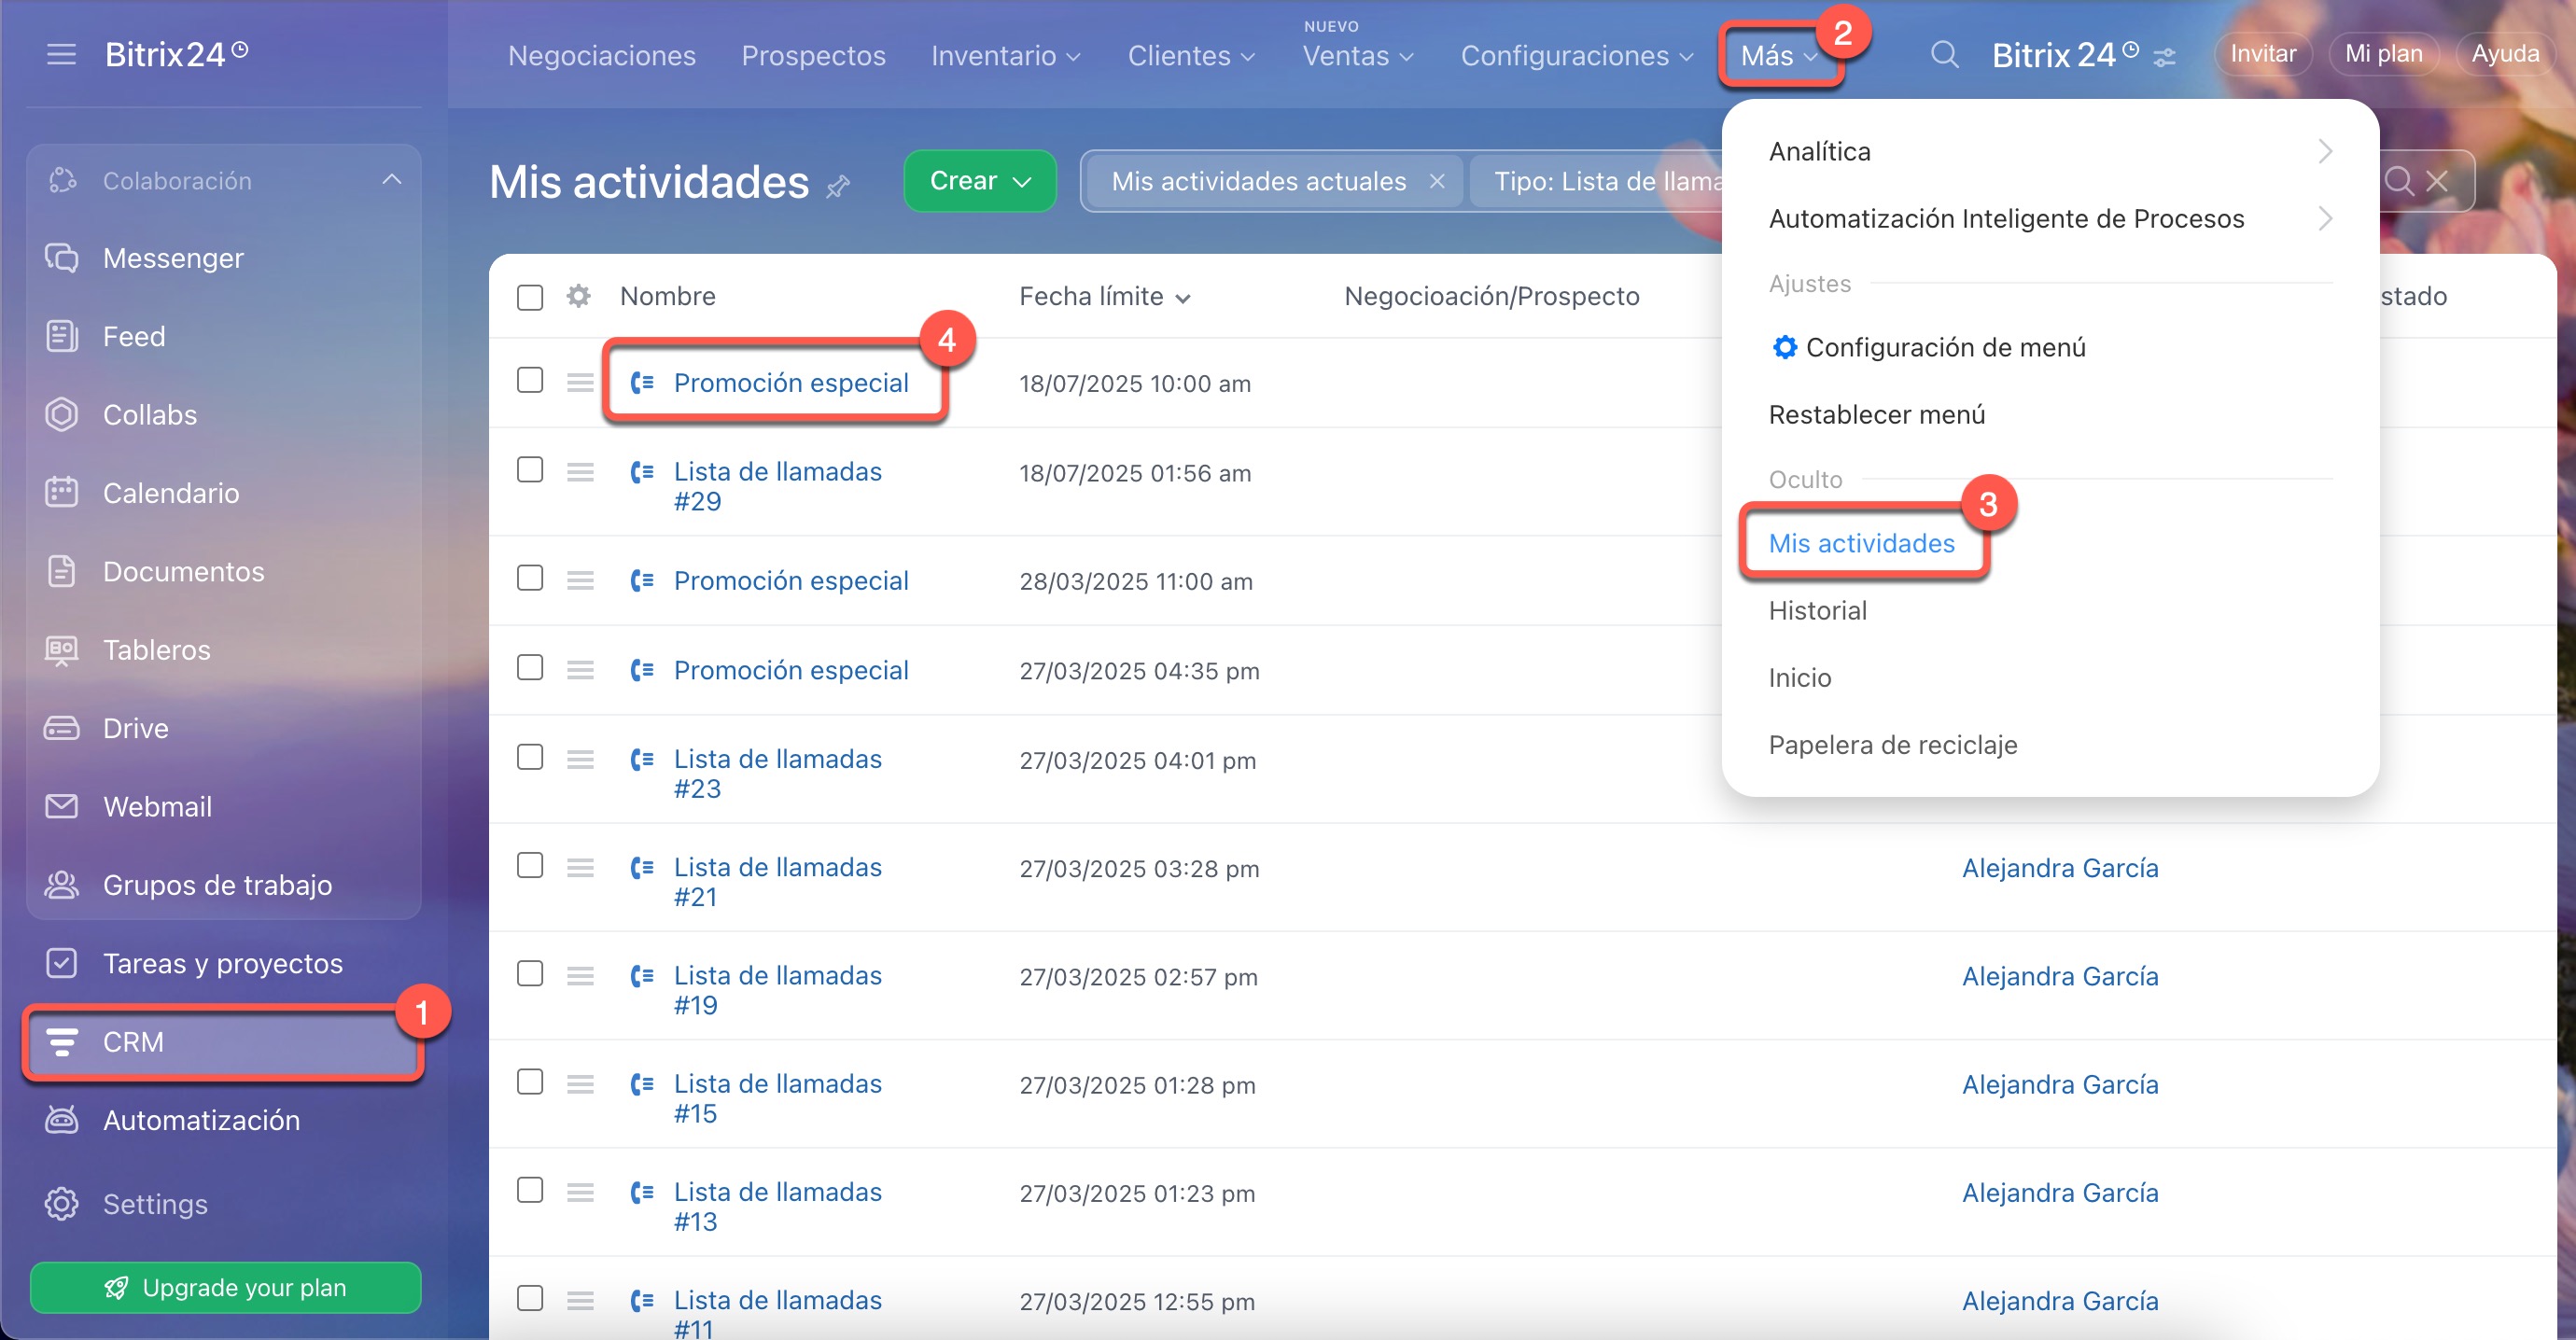
Task: Open table settings gear icon
Action: point(578,296)
